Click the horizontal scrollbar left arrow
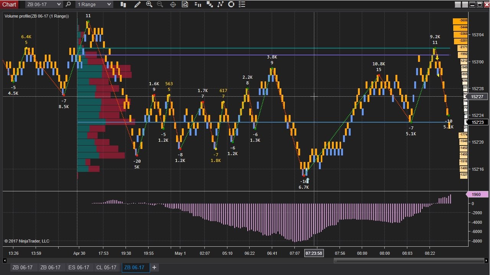Viewport: 490px width, 275px height. pyautogui.click(x=5, y=261)
